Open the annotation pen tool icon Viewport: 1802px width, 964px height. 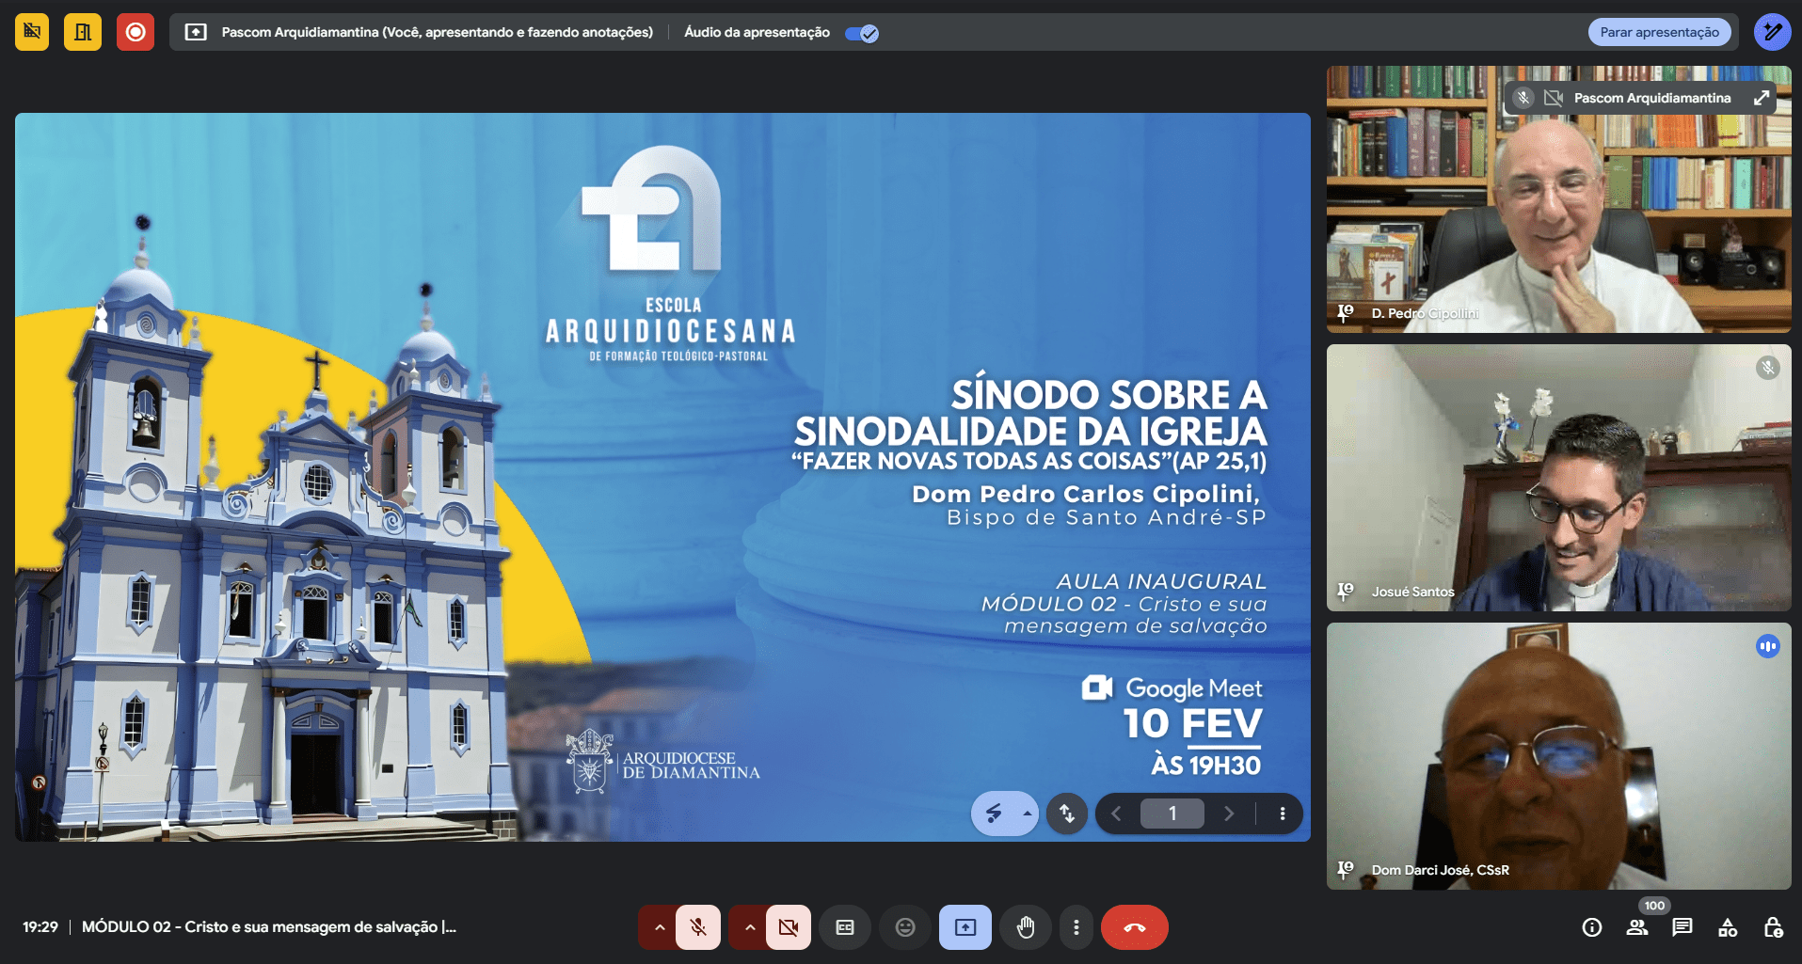[1772, 32]
